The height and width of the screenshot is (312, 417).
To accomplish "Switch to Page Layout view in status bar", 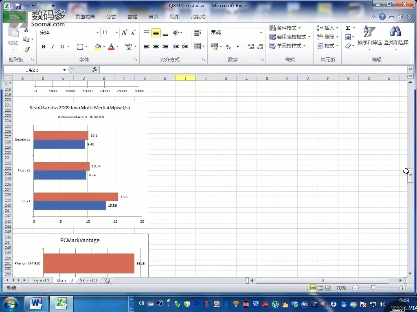I will [x=321, y=288].
